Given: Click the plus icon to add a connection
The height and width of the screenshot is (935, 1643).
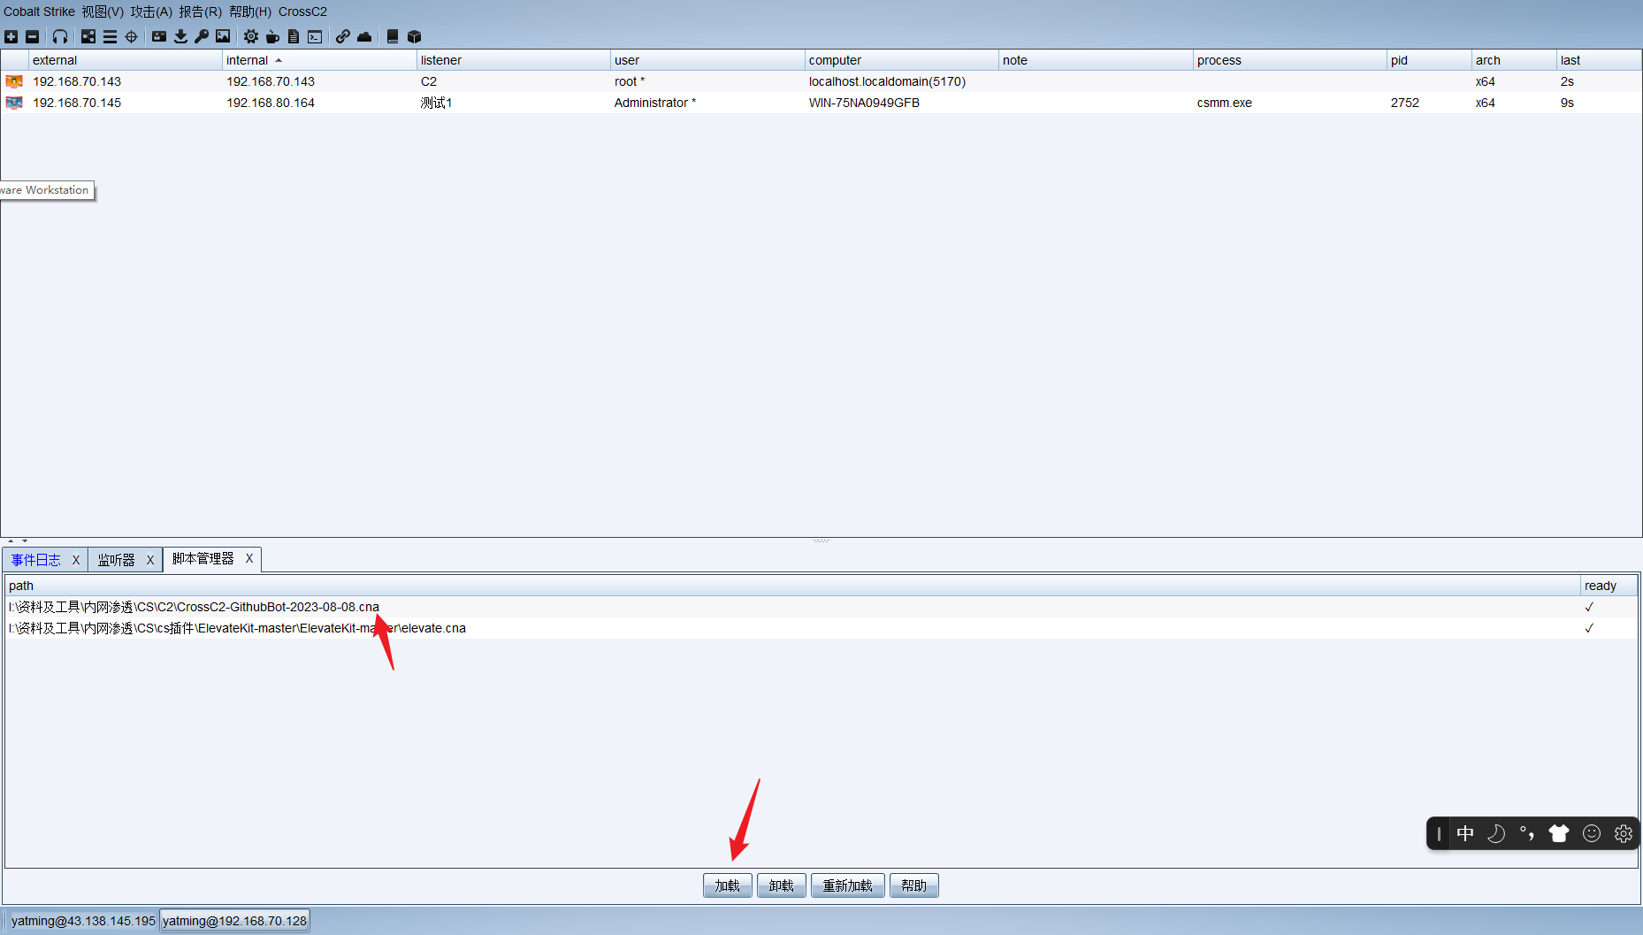Looking at the screenshot, I should (x=11, y=36).
